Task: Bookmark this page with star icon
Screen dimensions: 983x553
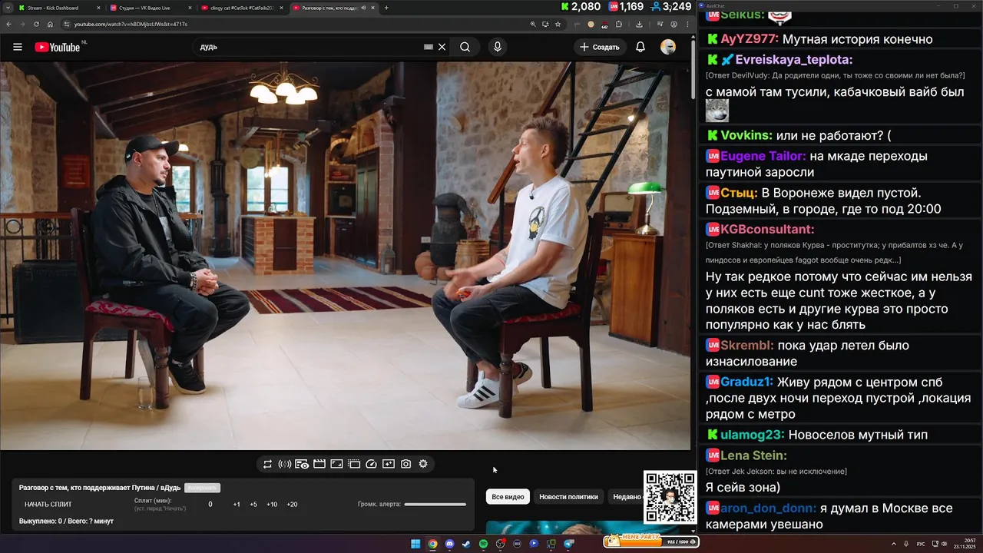Action: (x=558, y=24)
